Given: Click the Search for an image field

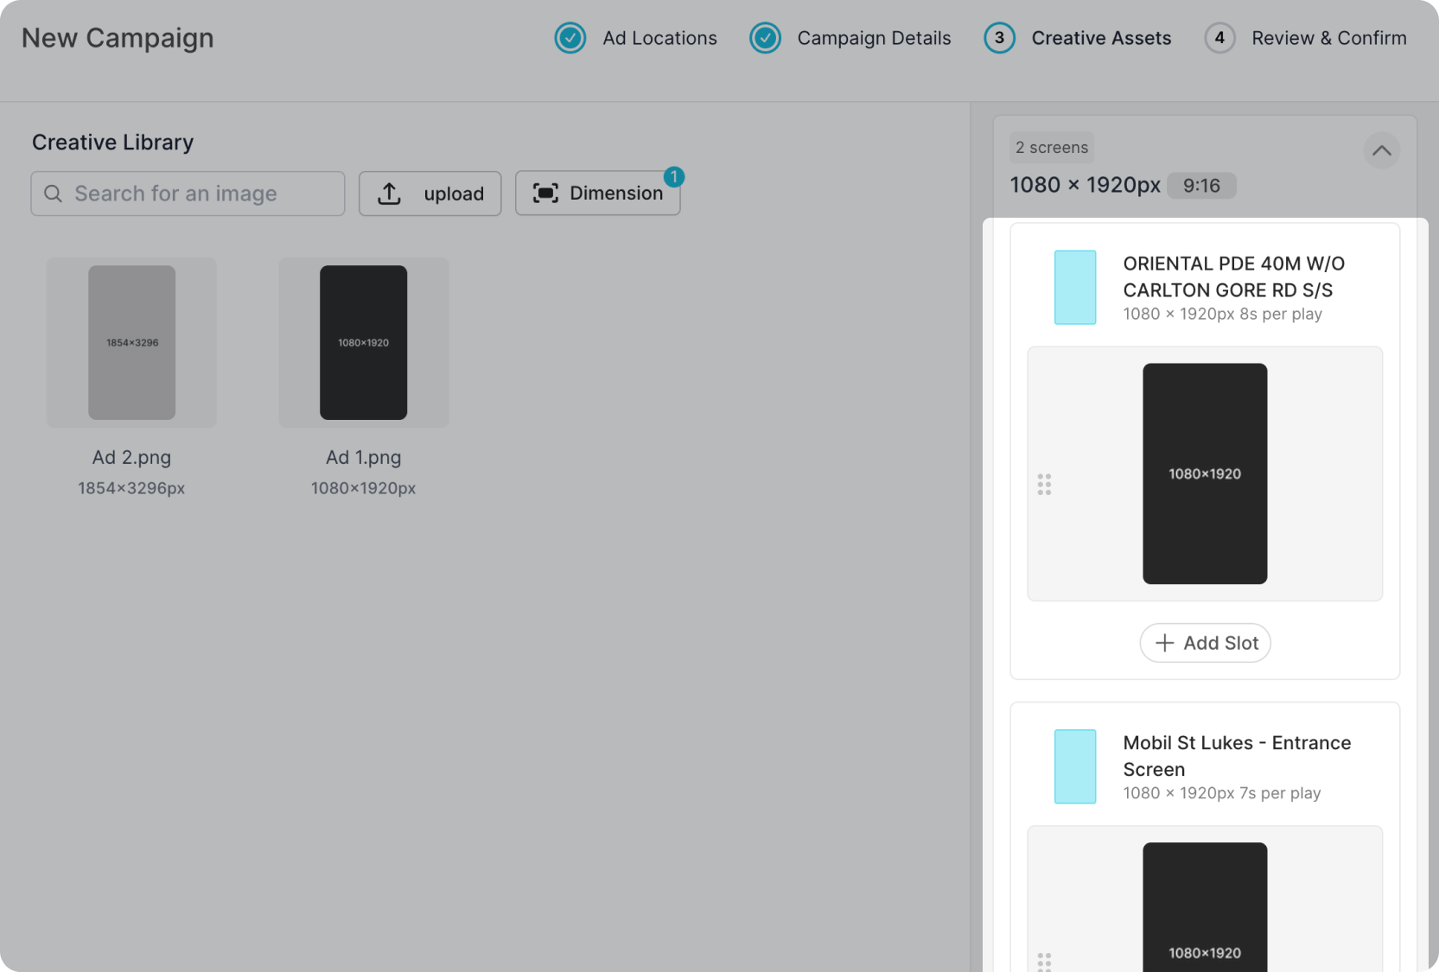Looking at the screenshot, I should coord(188,194).
